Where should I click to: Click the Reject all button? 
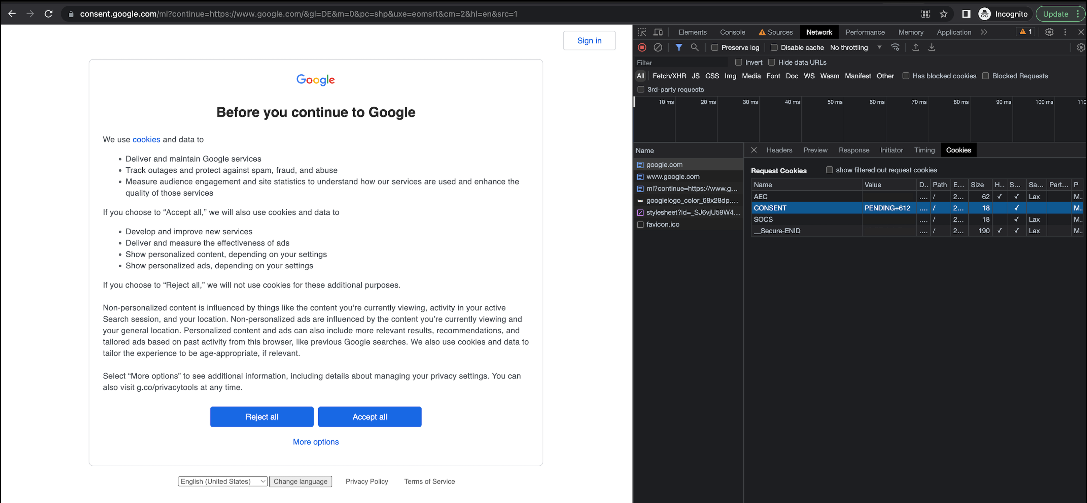point(261,417)
